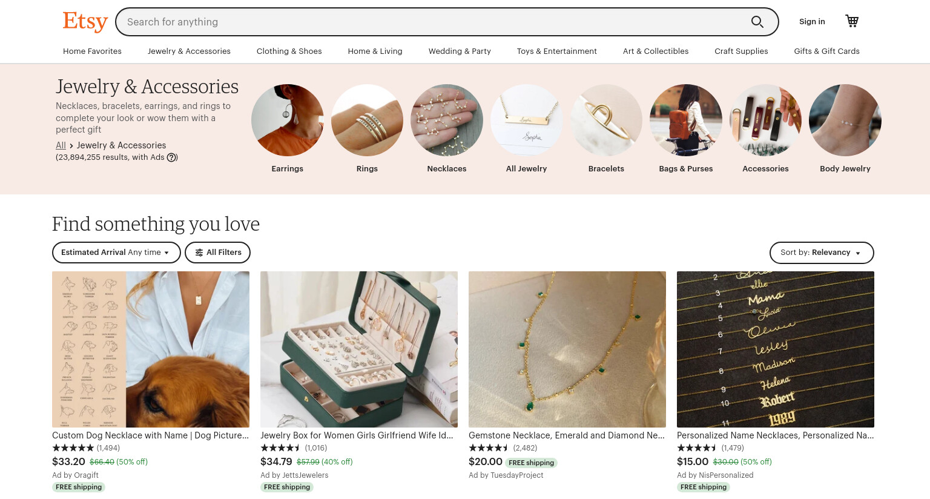Click the All breadcrumb link

click(x=61, y=145)
